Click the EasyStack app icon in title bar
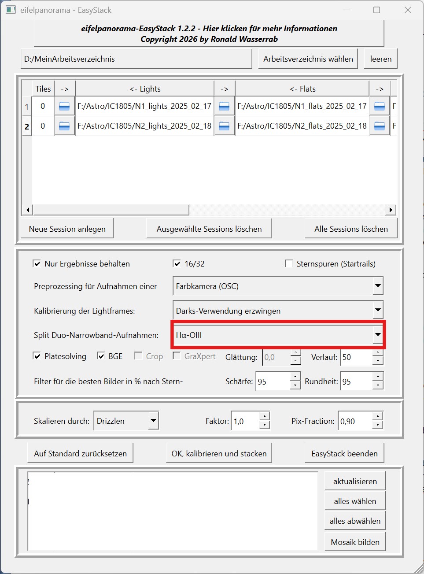The image size is (424, 574). (11, 10)
